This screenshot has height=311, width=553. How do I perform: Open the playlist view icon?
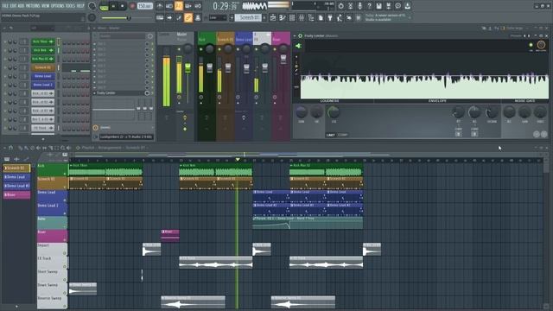273,17
